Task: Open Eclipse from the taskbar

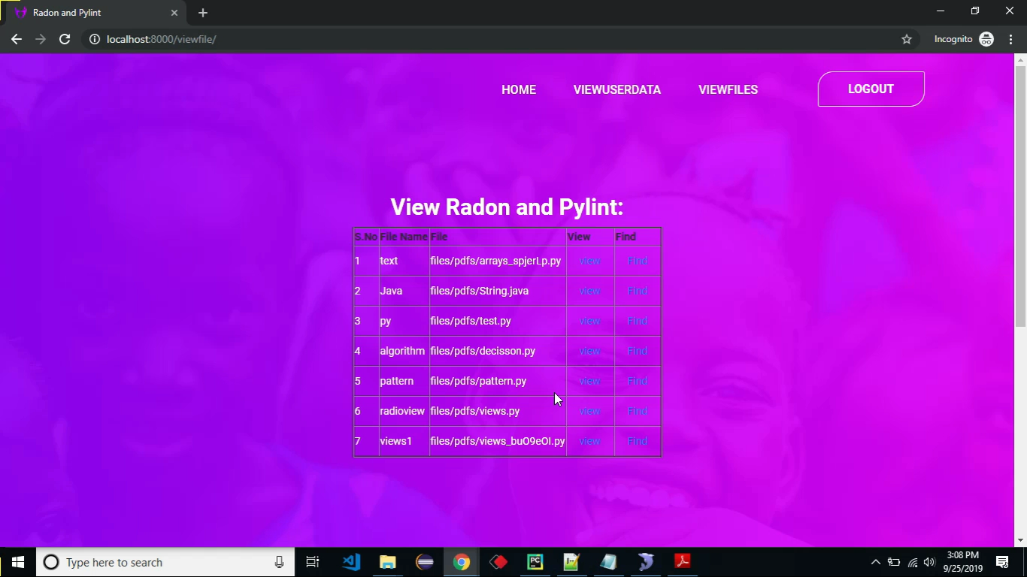Action: (x=425, y=562)
